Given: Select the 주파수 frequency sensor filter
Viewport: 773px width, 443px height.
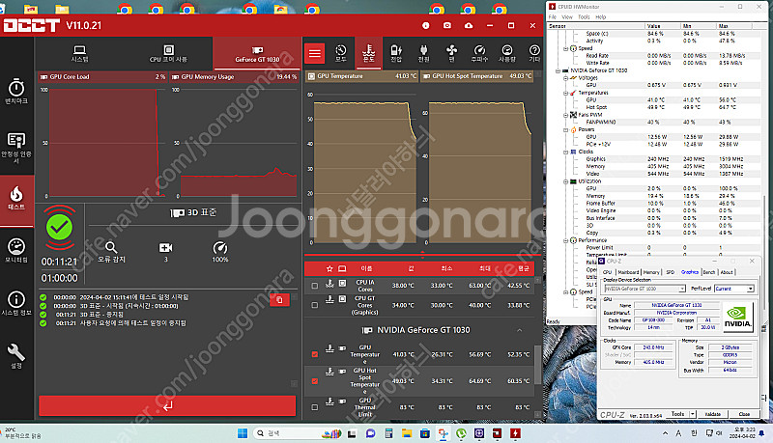Looking at the screenshot, I should pos(479,53).
